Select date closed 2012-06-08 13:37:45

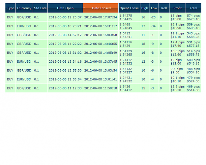click(101, 62)
